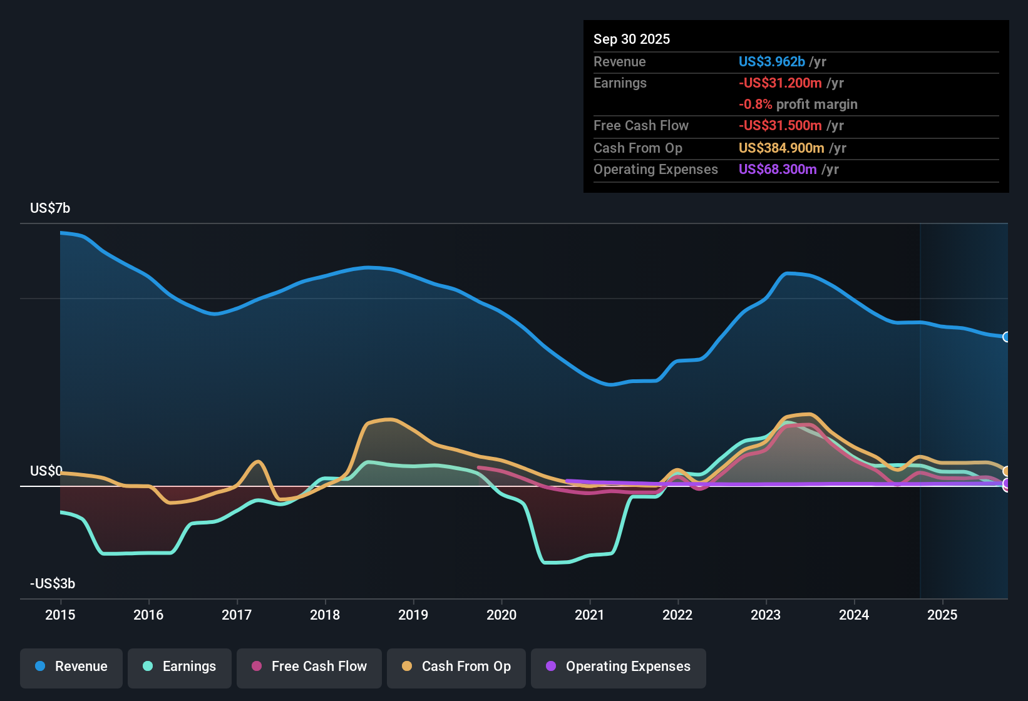The height and width of the screenshot is (701, 1028).
Task: Click the purple Operating Expenses legend dot
Action: [x=551, y=666]
